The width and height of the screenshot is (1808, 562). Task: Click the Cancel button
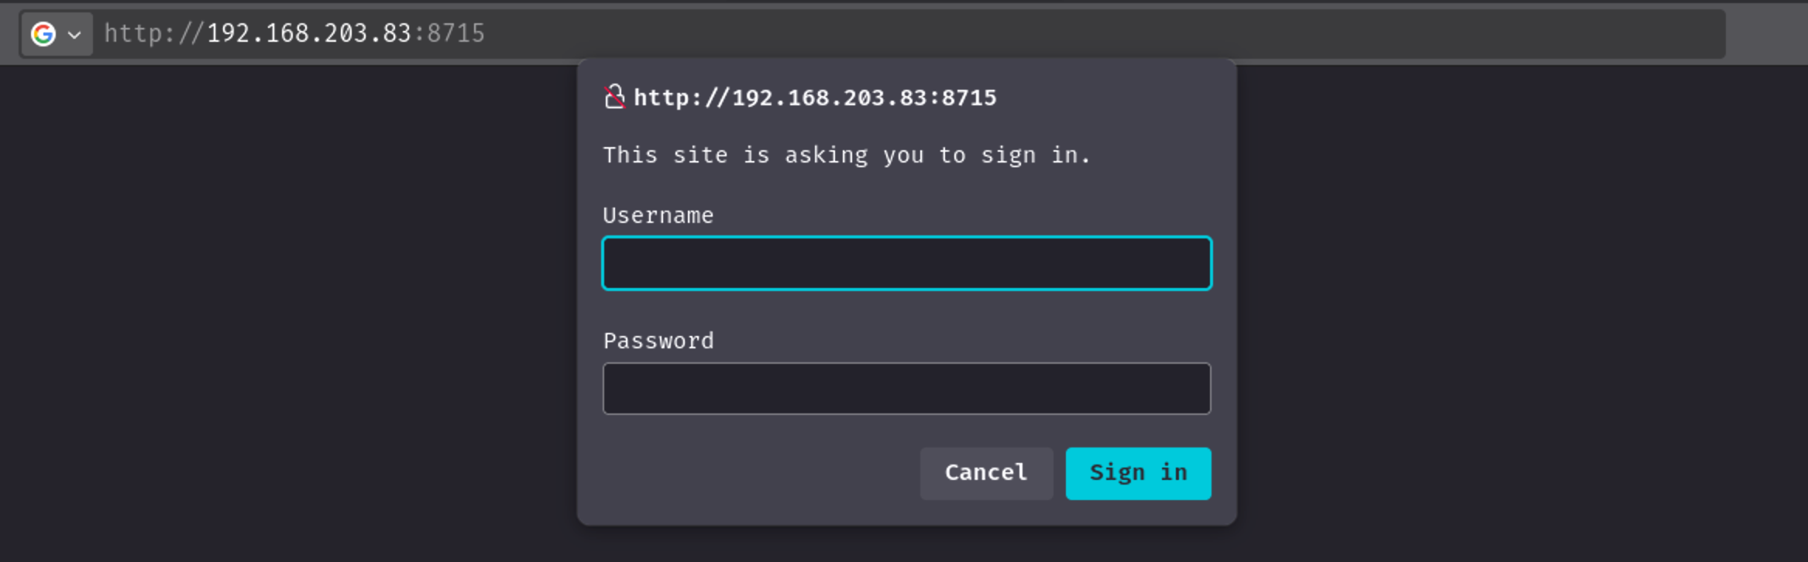tap(986, 473)
